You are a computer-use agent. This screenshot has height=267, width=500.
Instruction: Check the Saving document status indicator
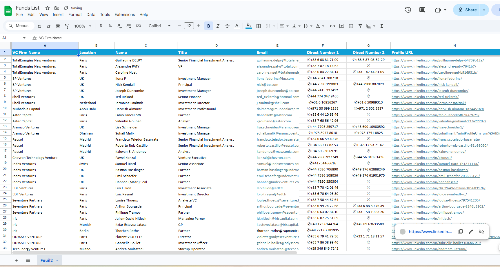pyautogui.click(x=75, y=8)
